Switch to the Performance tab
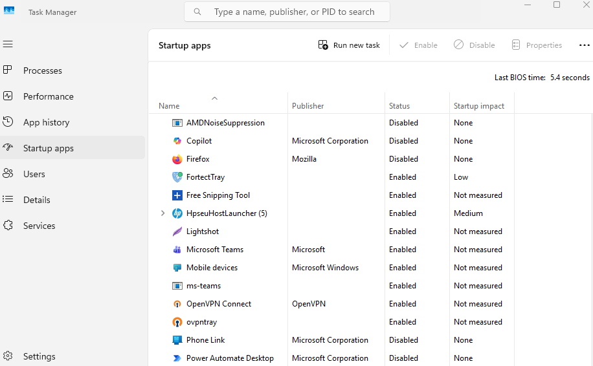This screenshot has width=593, height=366. point(48,96)
